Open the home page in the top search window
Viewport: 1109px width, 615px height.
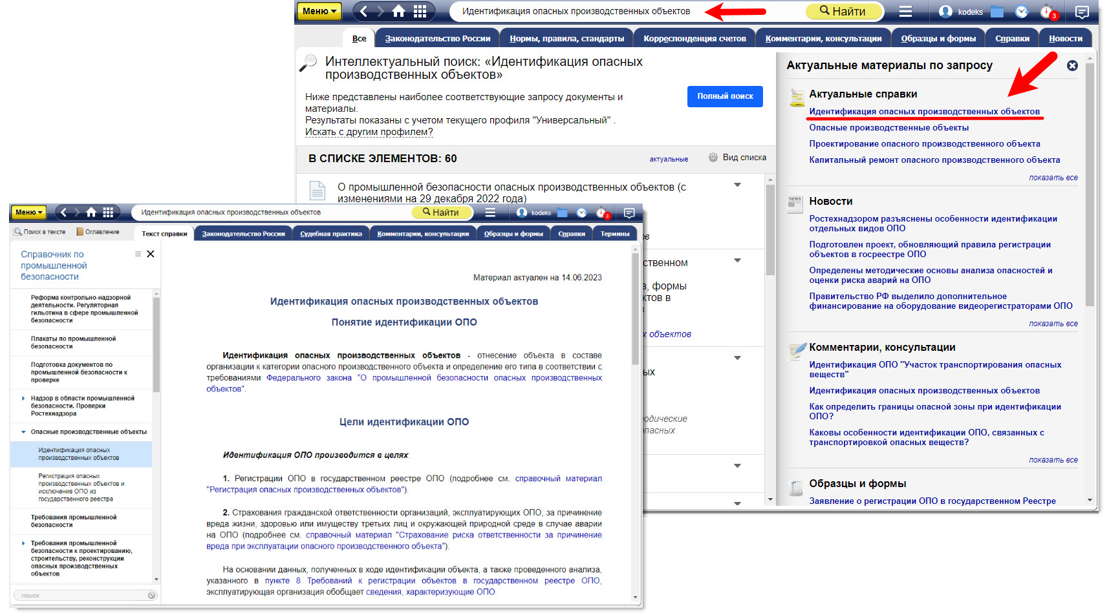(399, 11)
